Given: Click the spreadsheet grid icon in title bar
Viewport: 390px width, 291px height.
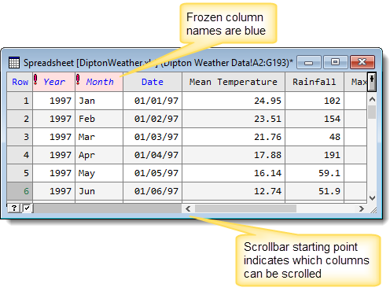Looking at the screenshot, I should [14, 62].
